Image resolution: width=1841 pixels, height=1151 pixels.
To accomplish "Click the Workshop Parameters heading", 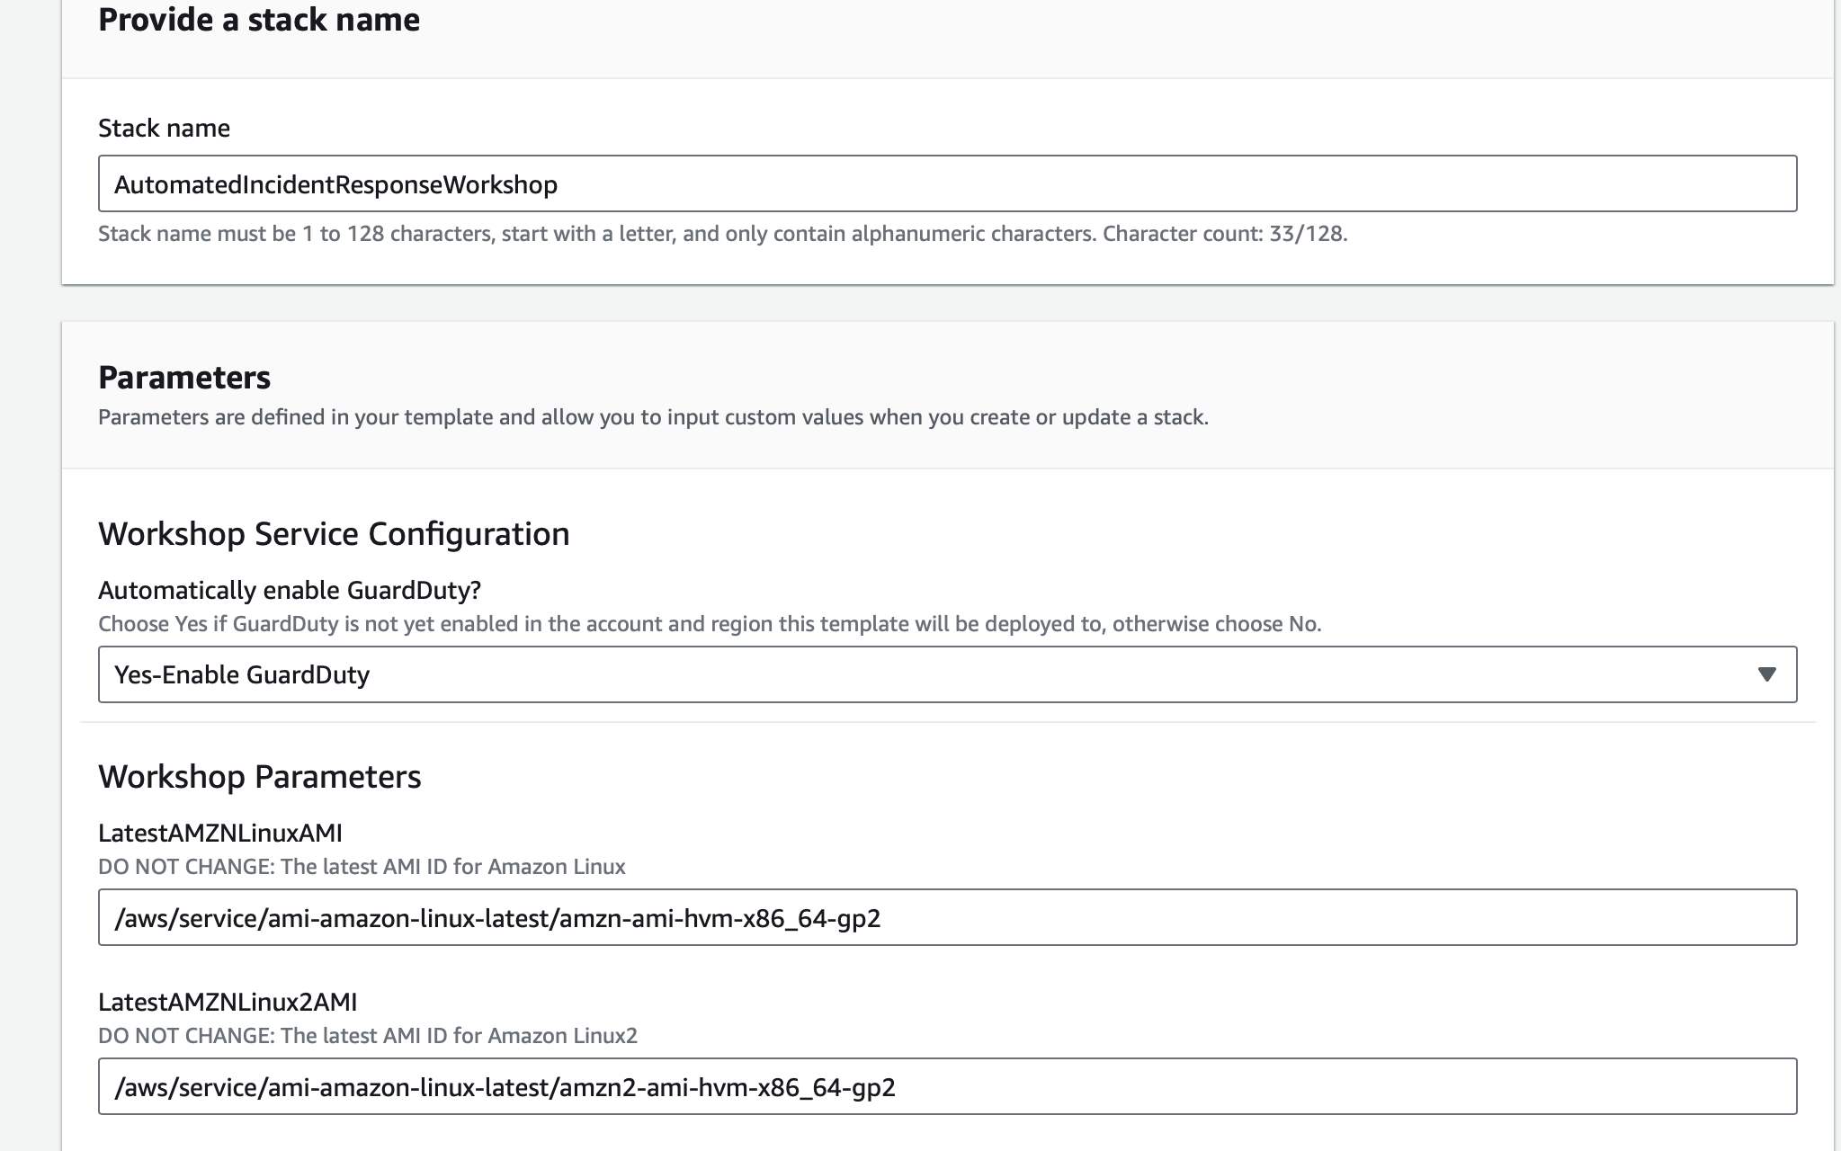I will pos(259,777).
